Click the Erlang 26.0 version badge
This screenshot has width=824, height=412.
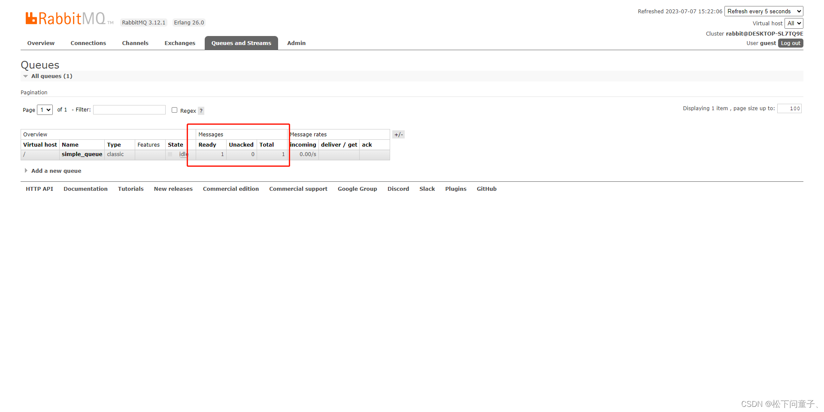pyautogui.click(x=189, y=23)
